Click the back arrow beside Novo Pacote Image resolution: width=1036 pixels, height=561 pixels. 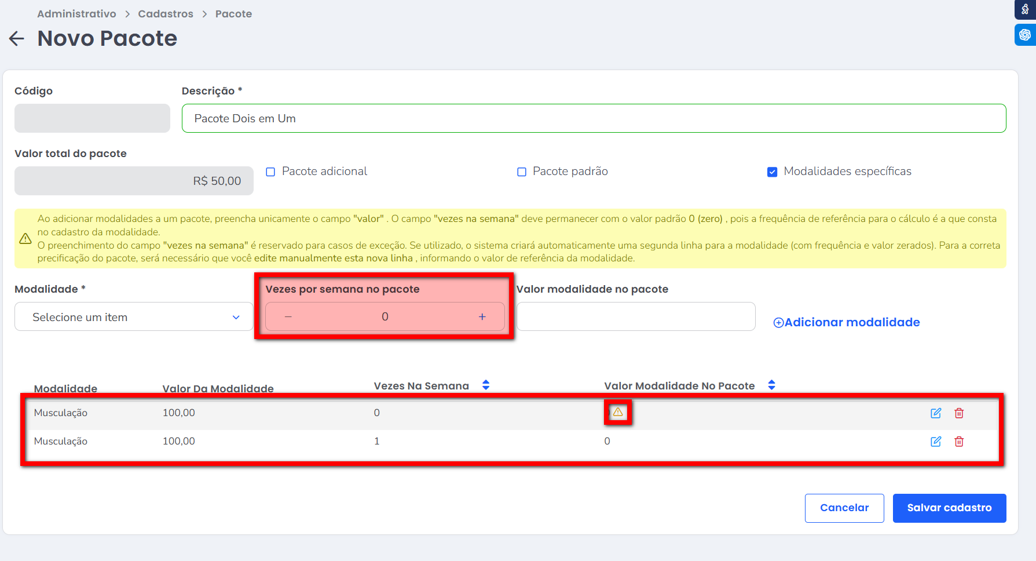coord(17,39)
